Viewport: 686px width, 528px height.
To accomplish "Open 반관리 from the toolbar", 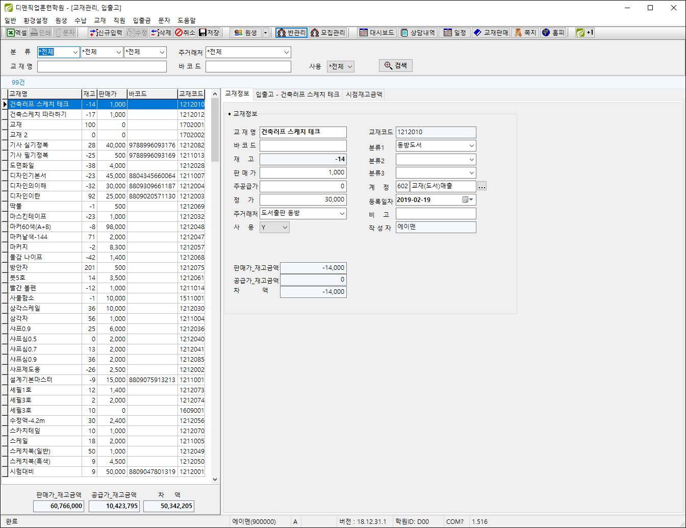I will tap(291, 33).
